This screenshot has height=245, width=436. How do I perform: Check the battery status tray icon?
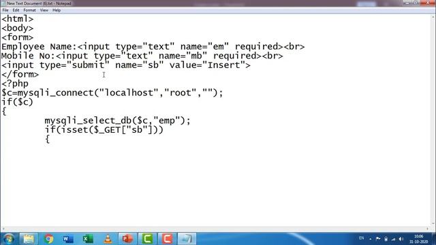386,239
